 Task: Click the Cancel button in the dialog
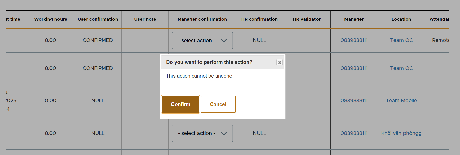[x=218, y=104]
